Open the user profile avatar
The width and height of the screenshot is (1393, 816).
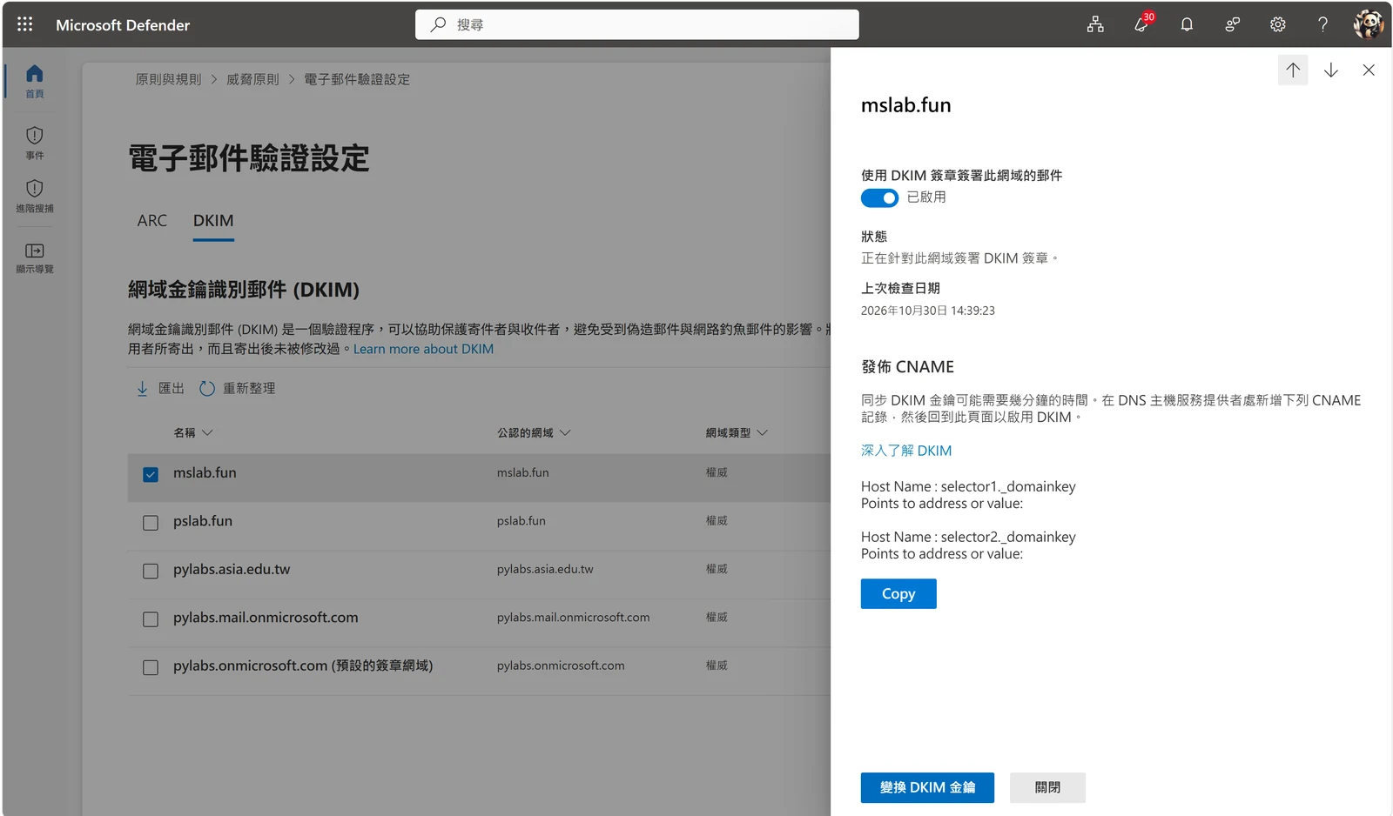[x=1369, y=24]
